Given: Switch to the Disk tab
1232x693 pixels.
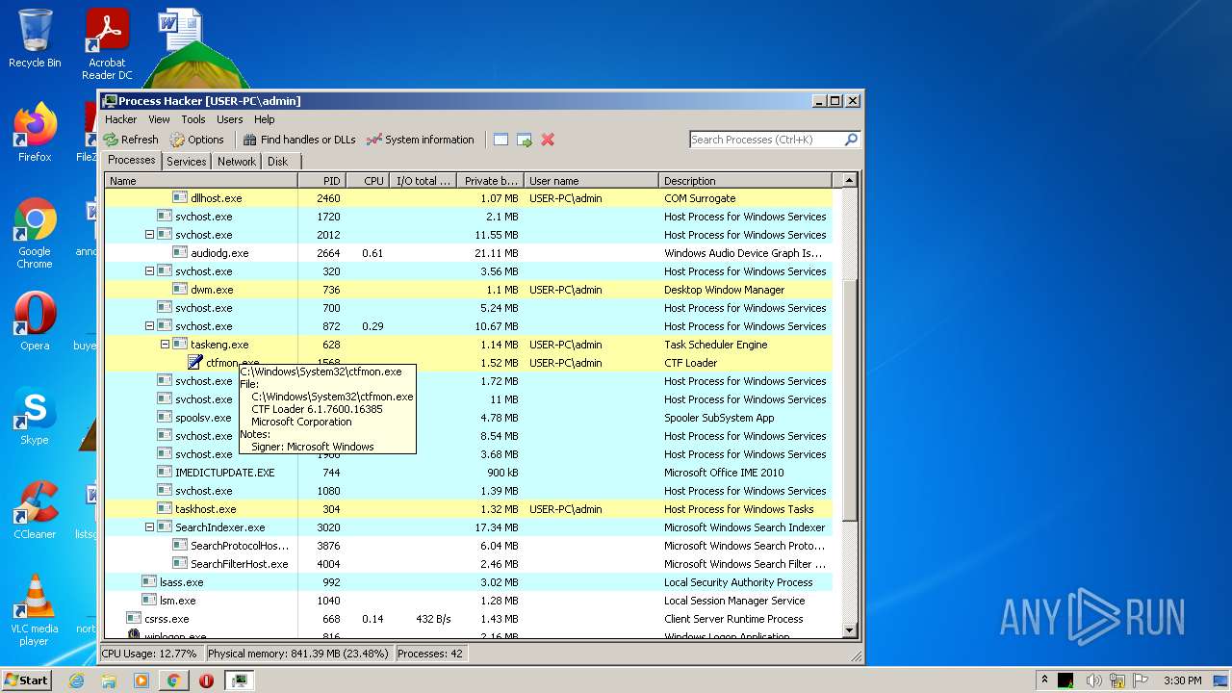Looking at the screenshot, I should tap(277, 162).
